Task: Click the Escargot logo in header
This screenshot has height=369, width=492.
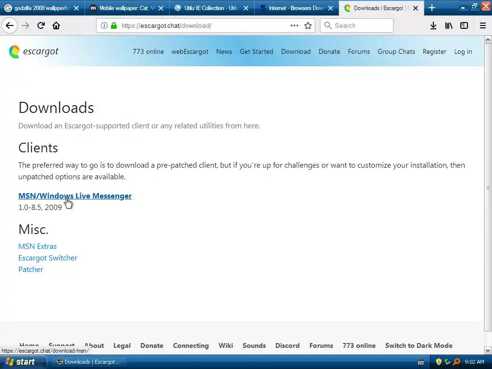Action: point(34,51)
